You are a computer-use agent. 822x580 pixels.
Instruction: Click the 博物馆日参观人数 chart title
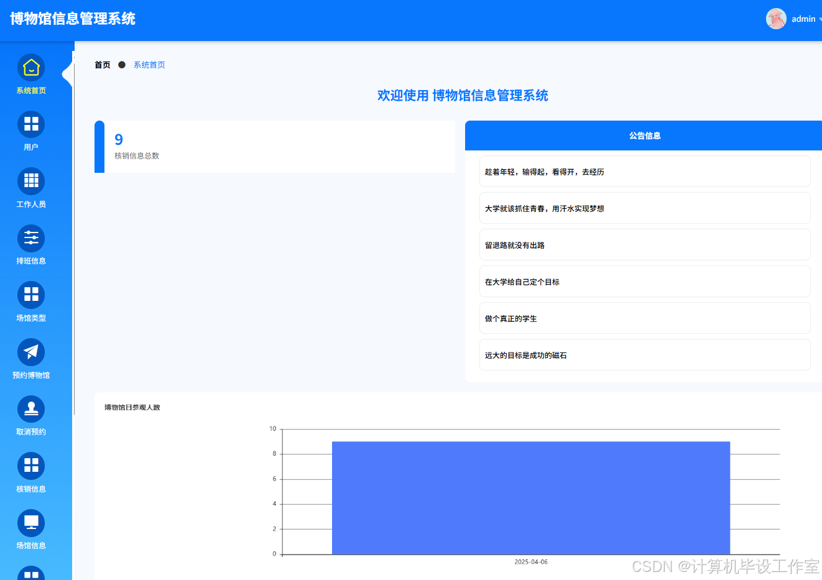point(132,408)
